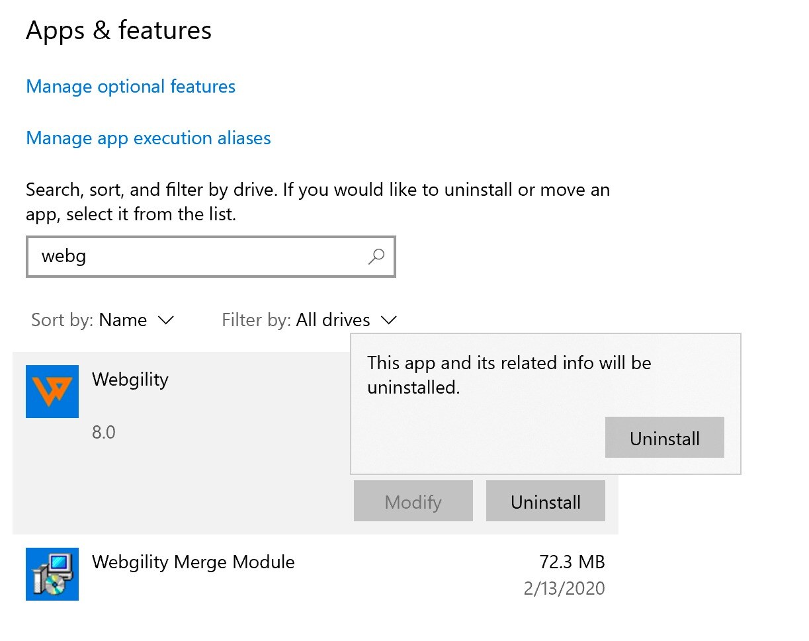Click the Apps & features heading
This screenshot has width=809, height=641.
pos(119,31)
